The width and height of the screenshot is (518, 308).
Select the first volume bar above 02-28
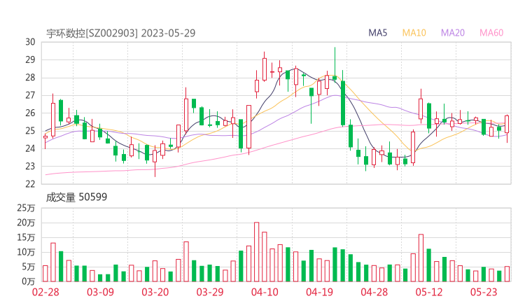45,274
